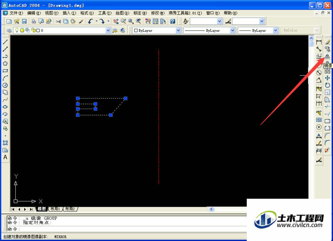Image resolution: width=333 pixels, height=241 pixels.
Task: Select the Move tool
Action: [327, 78]
